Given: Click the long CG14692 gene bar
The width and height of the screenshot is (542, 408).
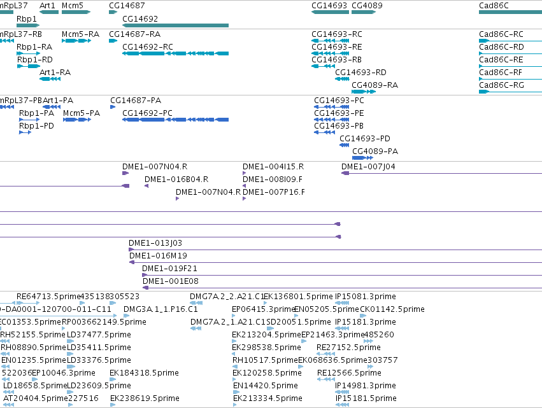Looking at the screenshot, I should [176, 25].
